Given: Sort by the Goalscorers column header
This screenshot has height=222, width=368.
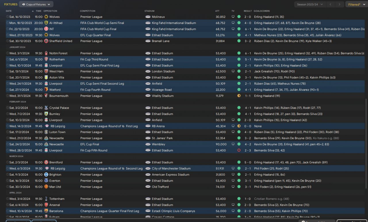Looking at the screenshot, I should tap(262, 11).
